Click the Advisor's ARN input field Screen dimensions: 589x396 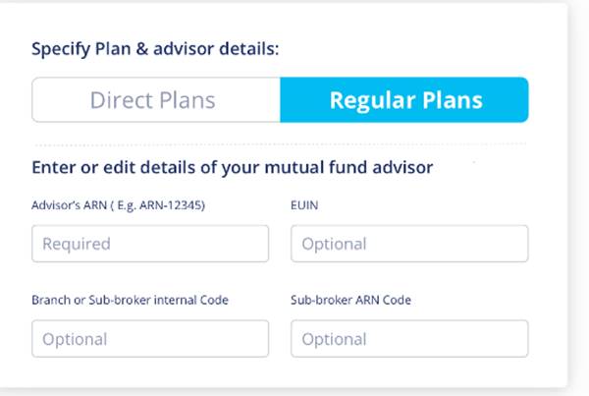coord(150,244)
